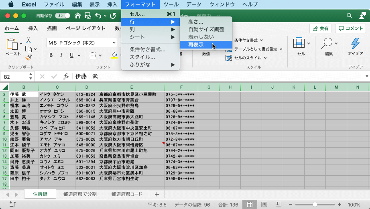The image size is (370, 209).
Task: Choose スタイル... in Format menu
Action: [x=150, y=57]
